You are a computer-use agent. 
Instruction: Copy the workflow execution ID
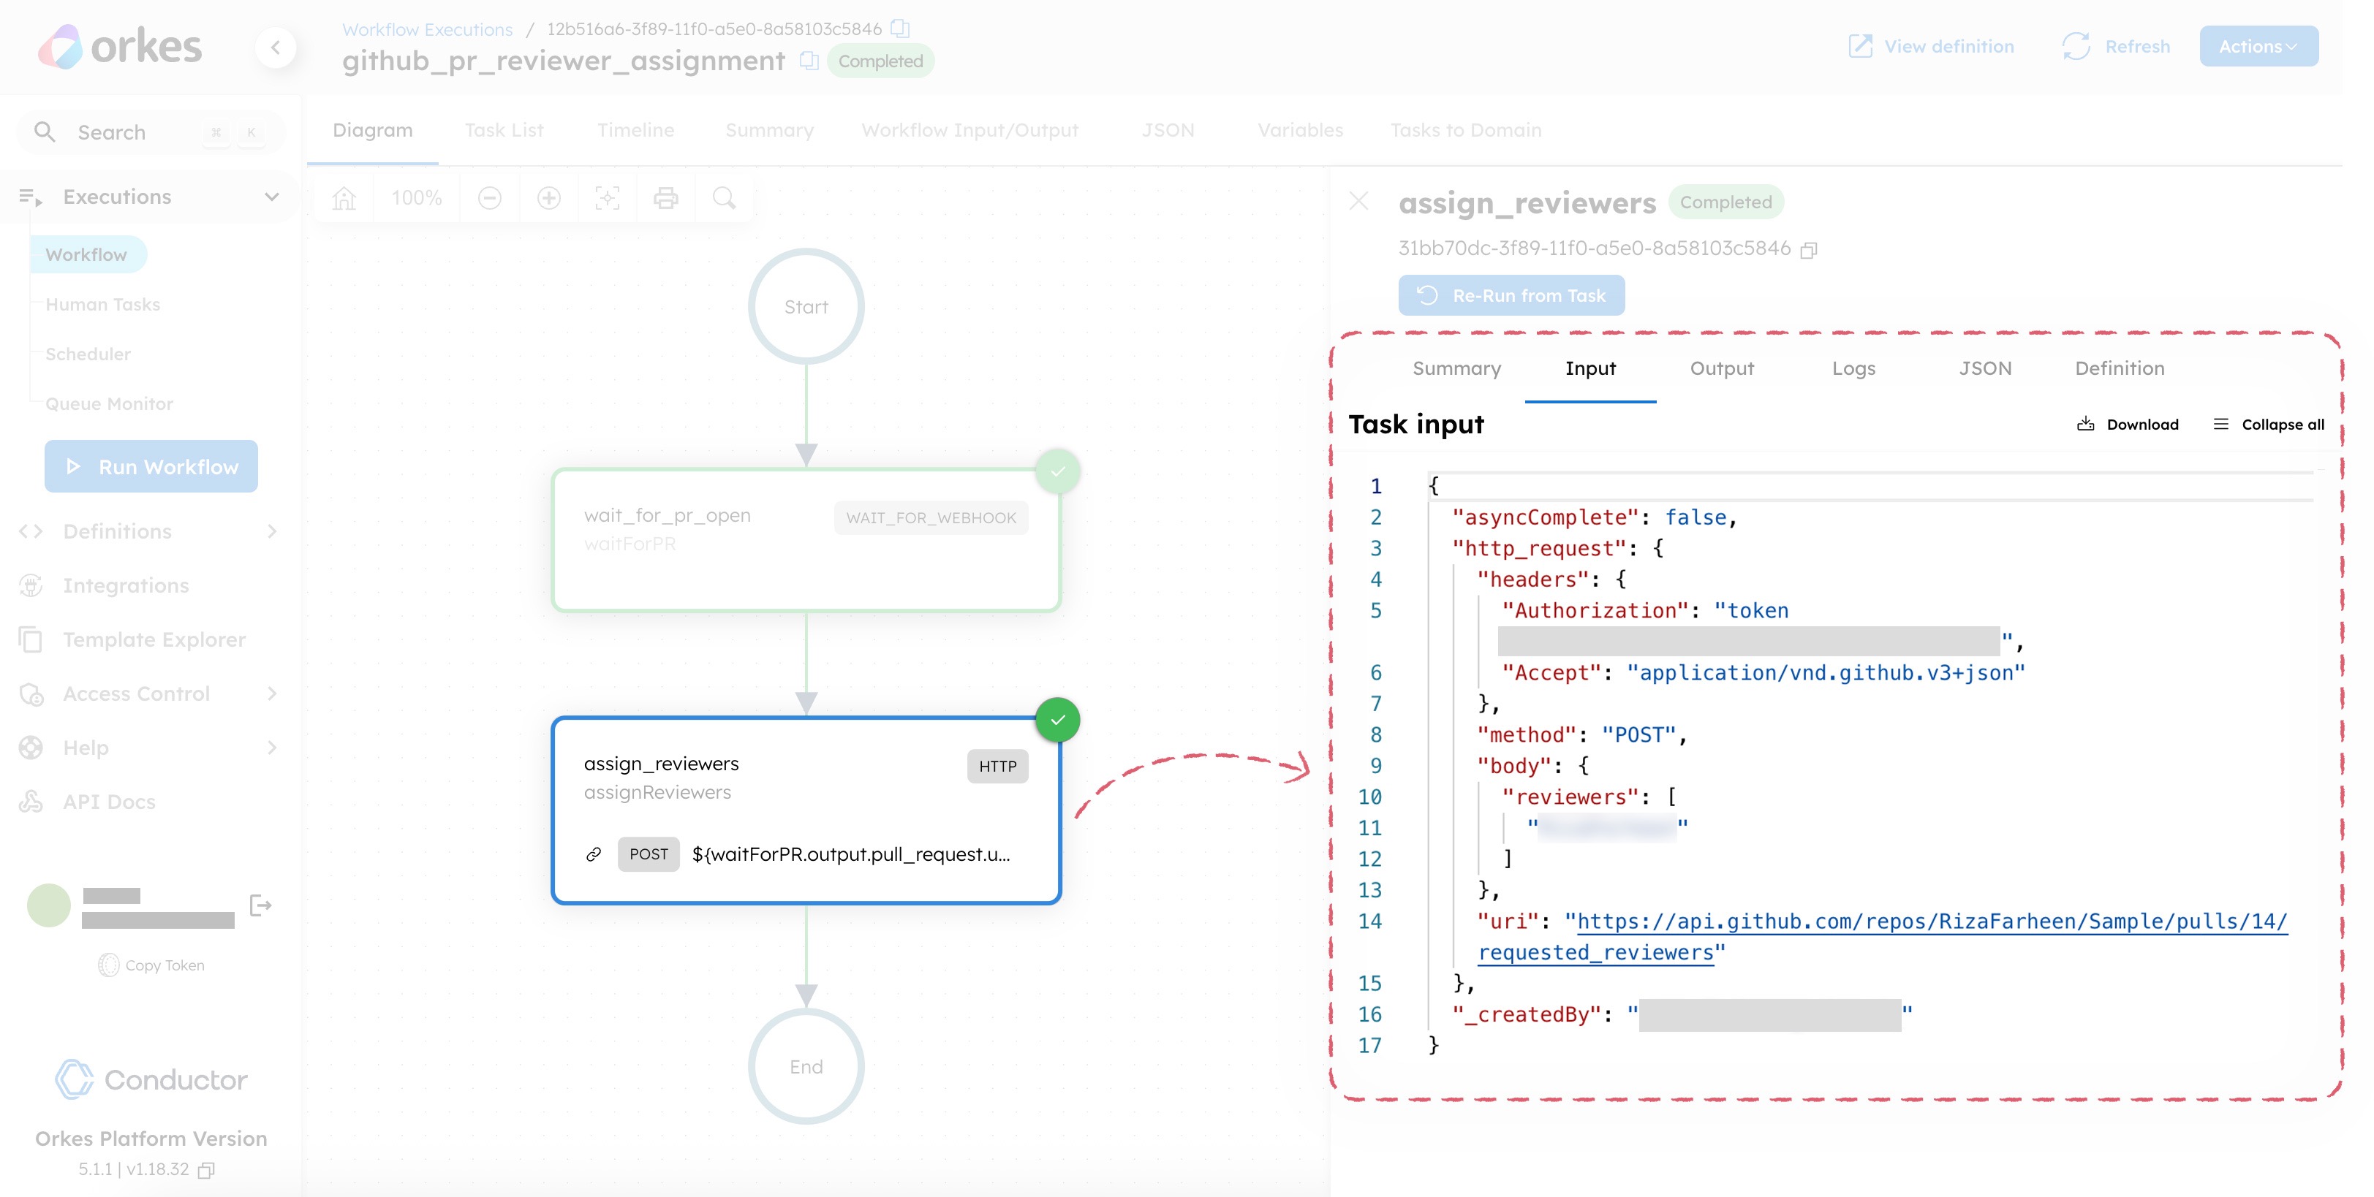pos(900,28)
